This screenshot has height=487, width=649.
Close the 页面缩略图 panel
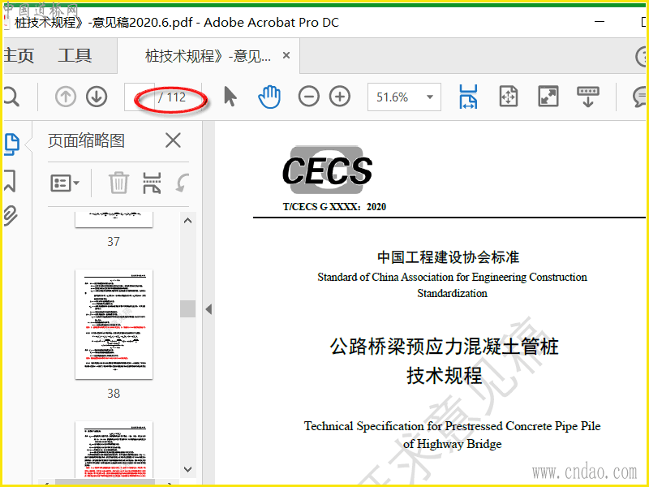coord(173,140)
